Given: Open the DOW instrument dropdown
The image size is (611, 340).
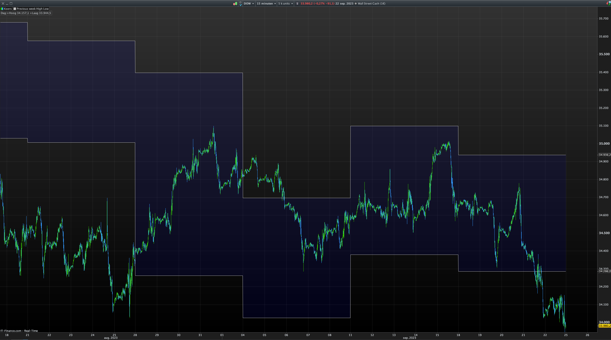Looking at the screenshot, I should pos(249,3).
